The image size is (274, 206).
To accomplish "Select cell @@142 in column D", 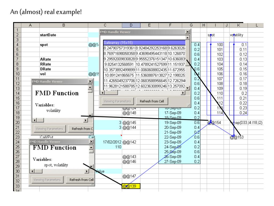I will [x=131, y=142].
